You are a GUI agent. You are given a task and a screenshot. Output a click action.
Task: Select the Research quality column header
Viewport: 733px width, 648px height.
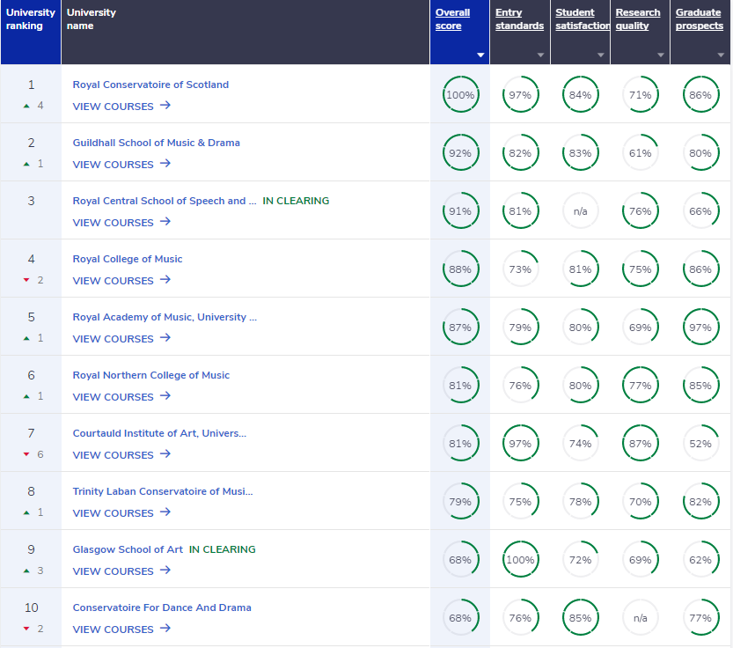[x=638, y=19]
